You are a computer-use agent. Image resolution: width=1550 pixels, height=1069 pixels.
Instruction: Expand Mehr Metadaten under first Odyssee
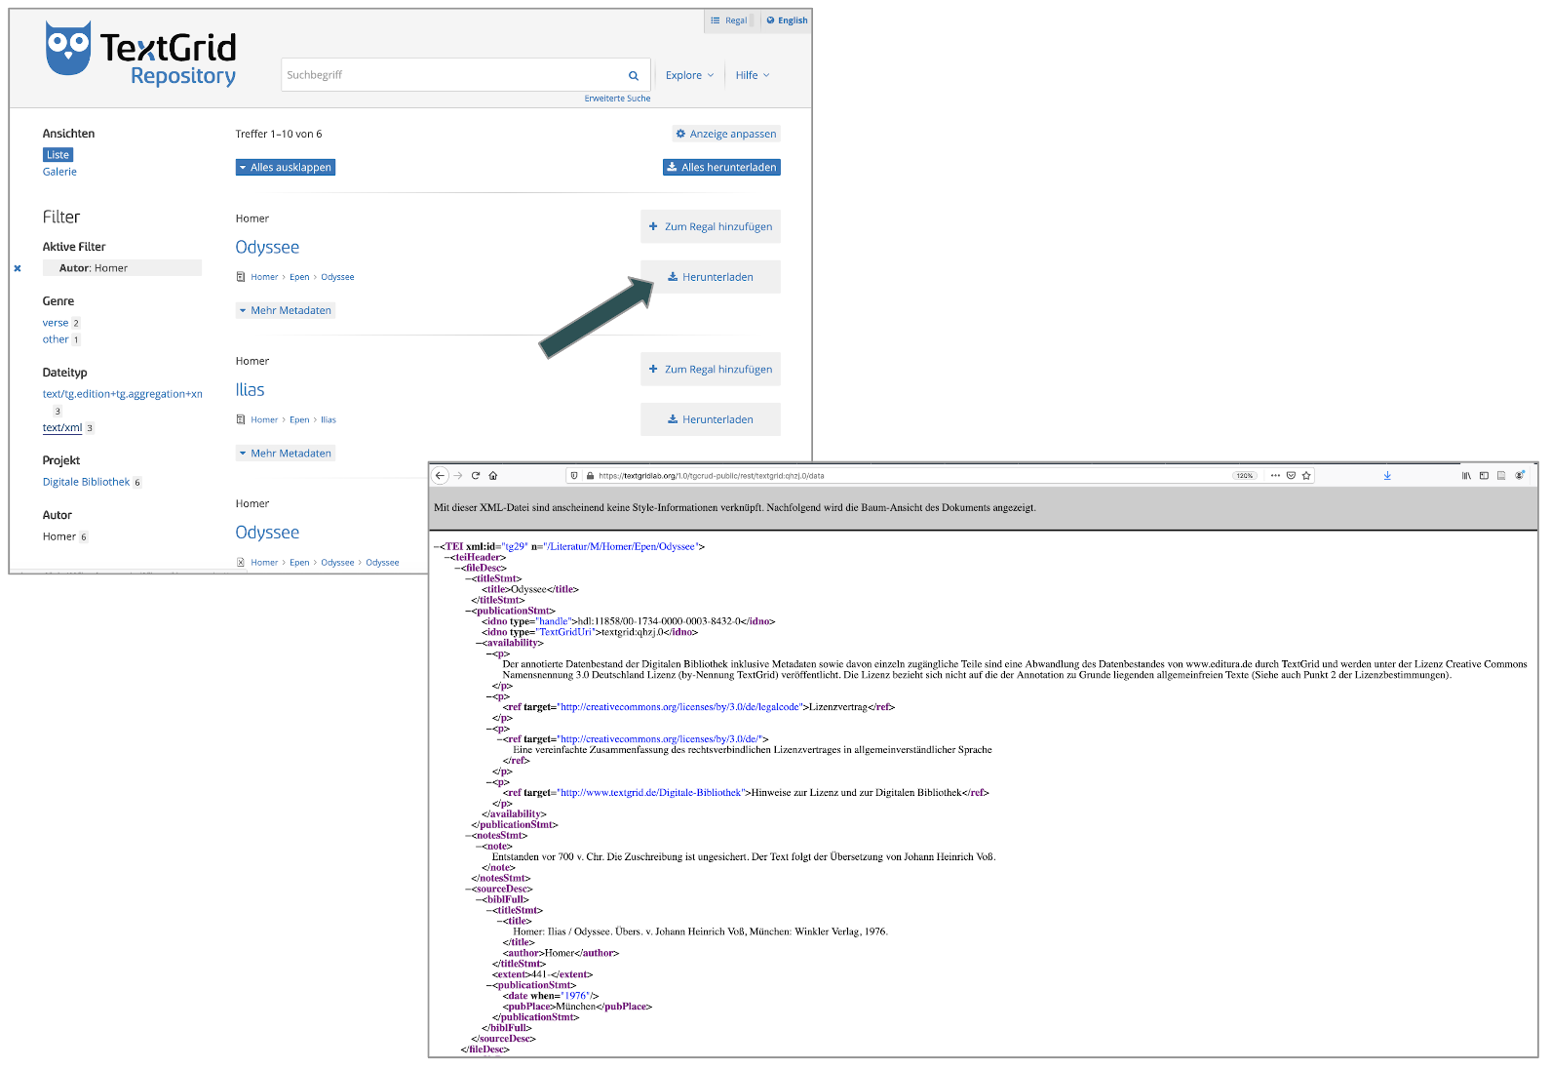click(x=286, y=310)
